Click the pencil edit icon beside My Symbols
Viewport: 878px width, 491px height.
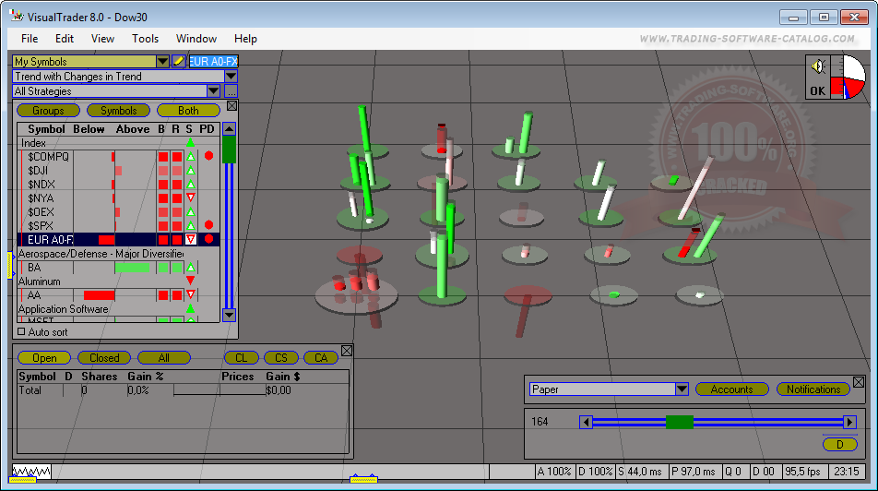click(x=179, y=62)
